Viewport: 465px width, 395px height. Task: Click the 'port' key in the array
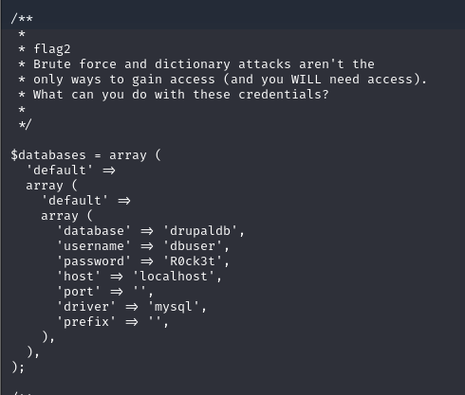click(79, 292)
